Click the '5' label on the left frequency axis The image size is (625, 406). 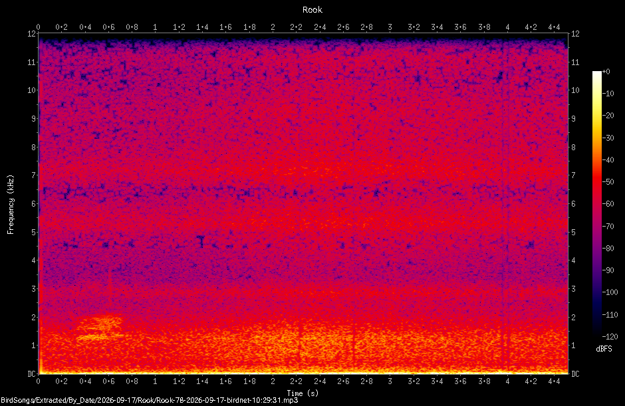click(33, 233)
